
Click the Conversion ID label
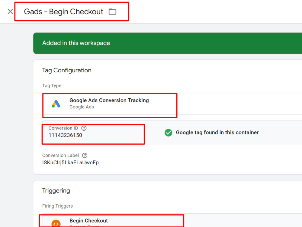pos(63,128)
